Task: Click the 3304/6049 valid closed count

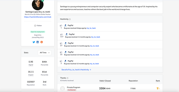Action: click(105, 88)
